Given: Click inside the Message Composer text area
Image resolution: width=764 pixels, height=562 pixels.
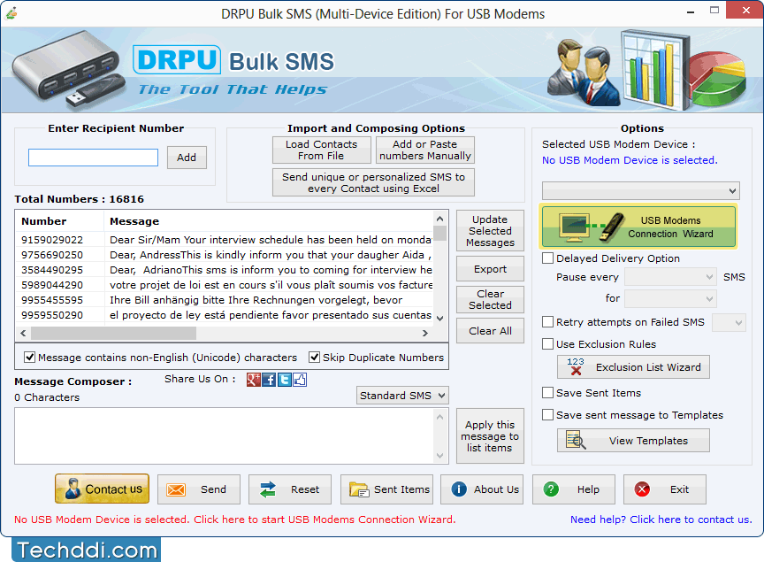Looking at the screenshot, I should pyautogui.click(x=224, y=435).
